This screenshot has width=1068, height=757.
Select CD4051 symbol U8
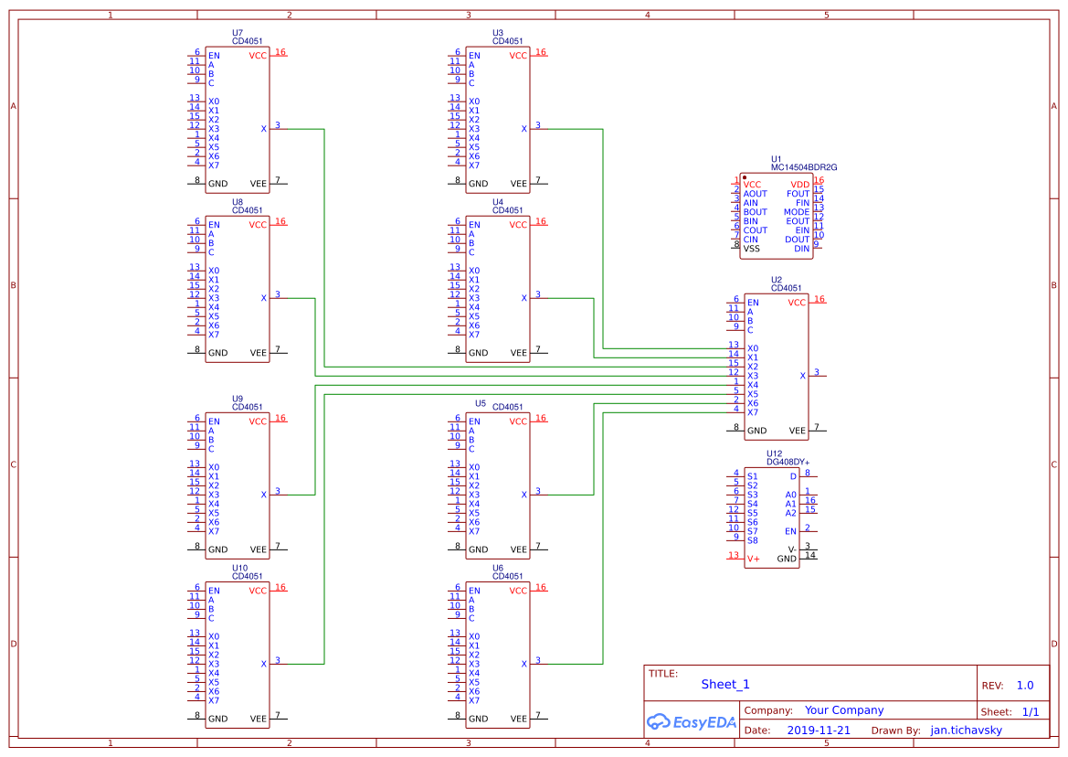236,288
